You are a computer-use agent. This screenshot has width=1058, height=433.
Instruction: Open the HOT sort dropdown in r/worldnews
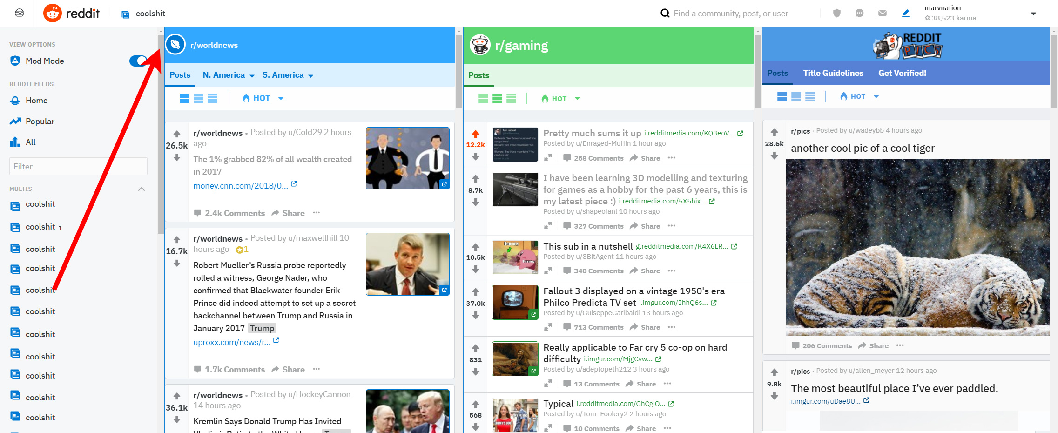(263, 98)
